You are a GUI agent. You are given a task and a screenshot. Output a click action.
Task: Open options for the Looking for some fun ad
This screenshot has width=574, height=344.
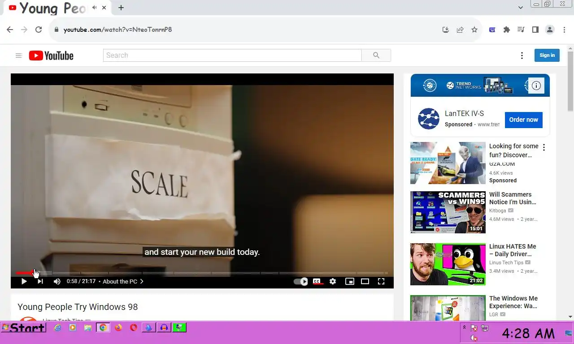click(544, 147)
